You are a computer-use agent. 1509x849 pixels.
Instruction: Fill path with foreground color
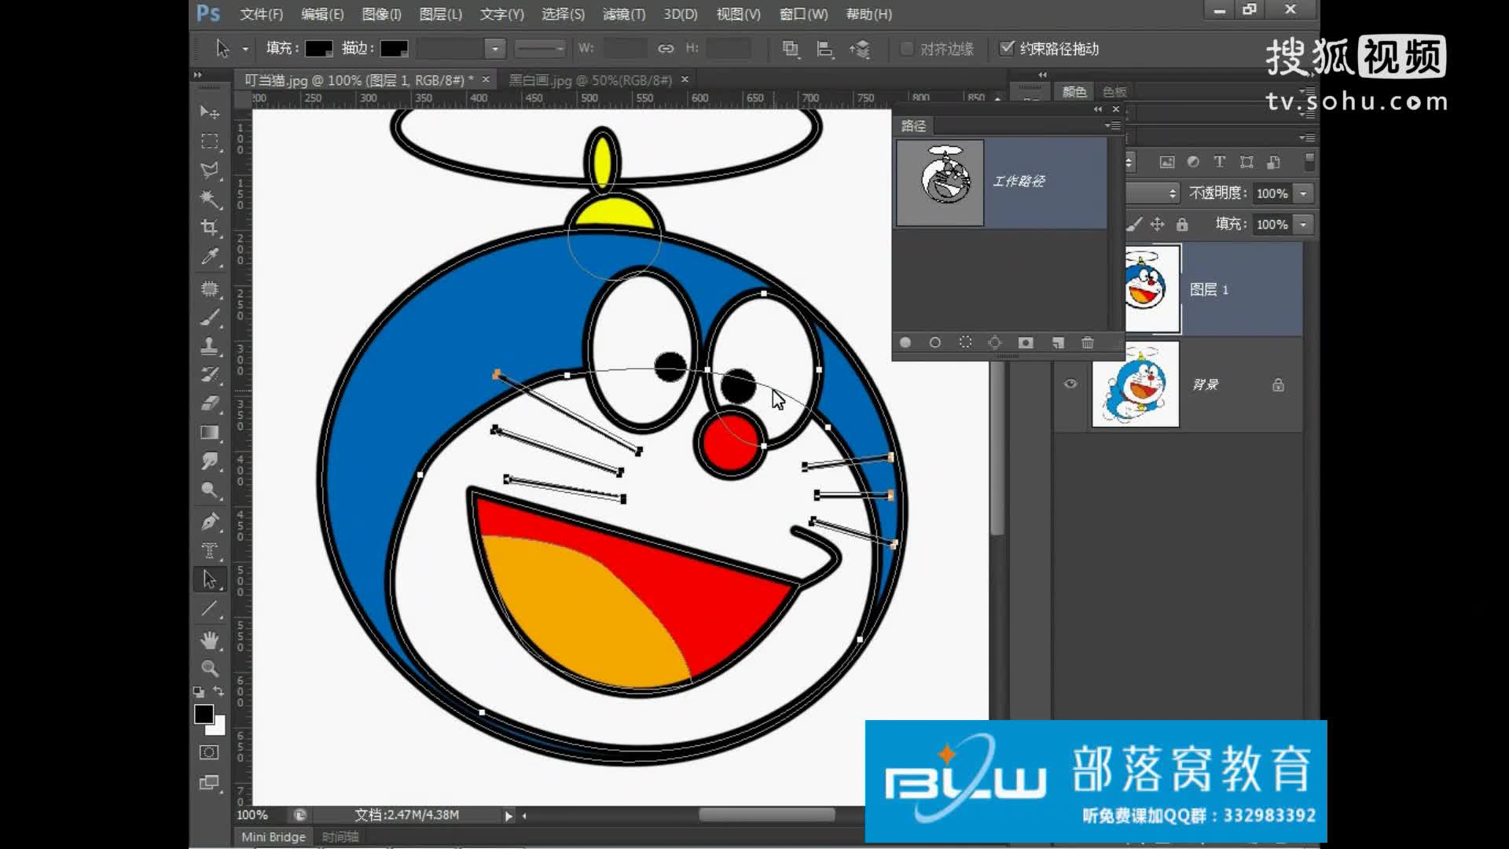pos(905,343)
